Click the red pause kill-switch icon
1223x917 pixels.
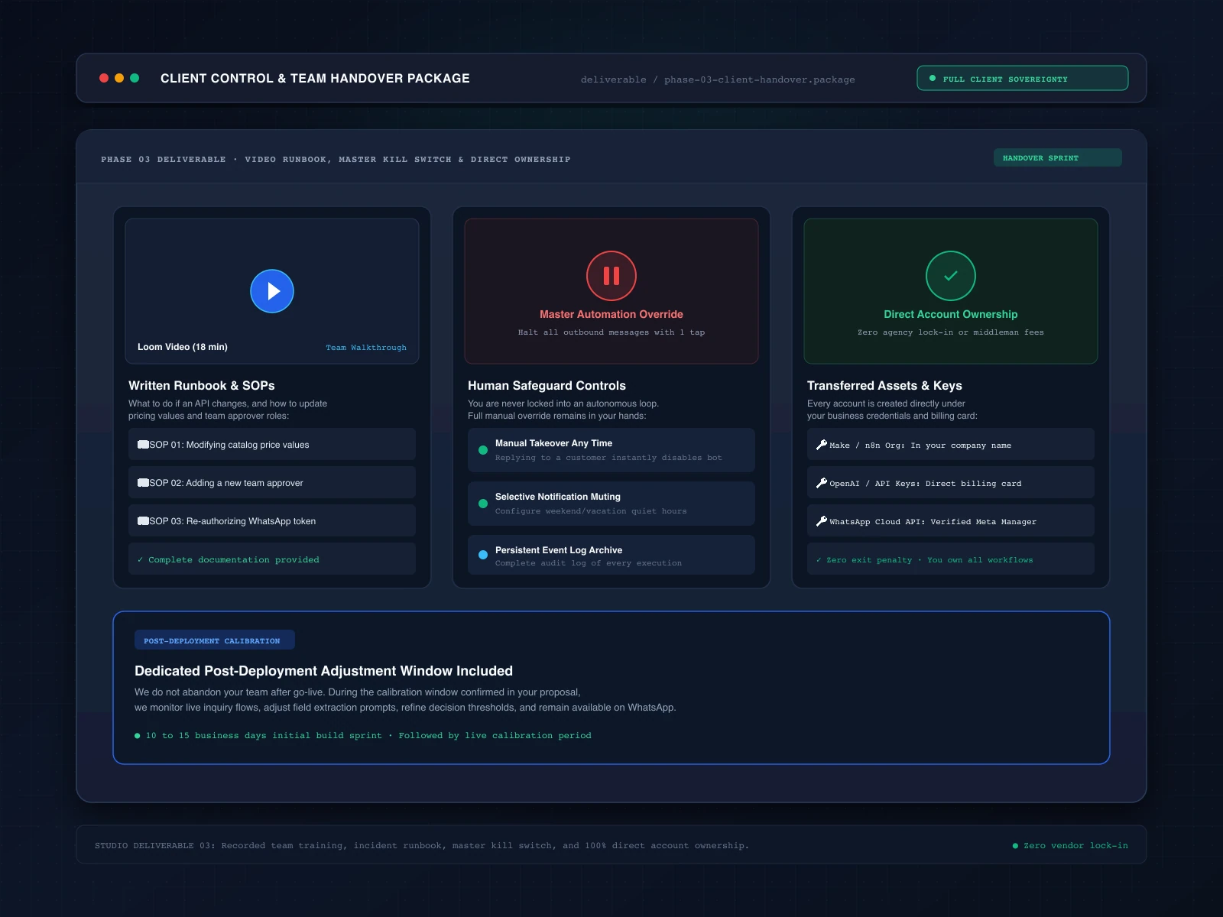pos(611,276)
